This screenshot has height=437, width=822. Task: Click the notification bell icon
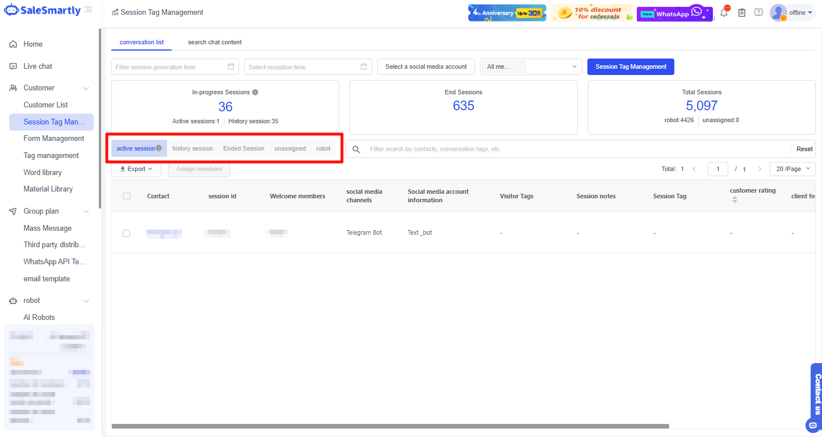pyautogui.click(x=724, y=13)
